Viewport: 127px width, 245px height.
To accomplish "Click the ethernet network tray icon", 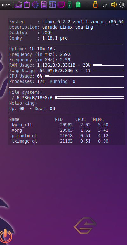I will [x=61, y=4].
